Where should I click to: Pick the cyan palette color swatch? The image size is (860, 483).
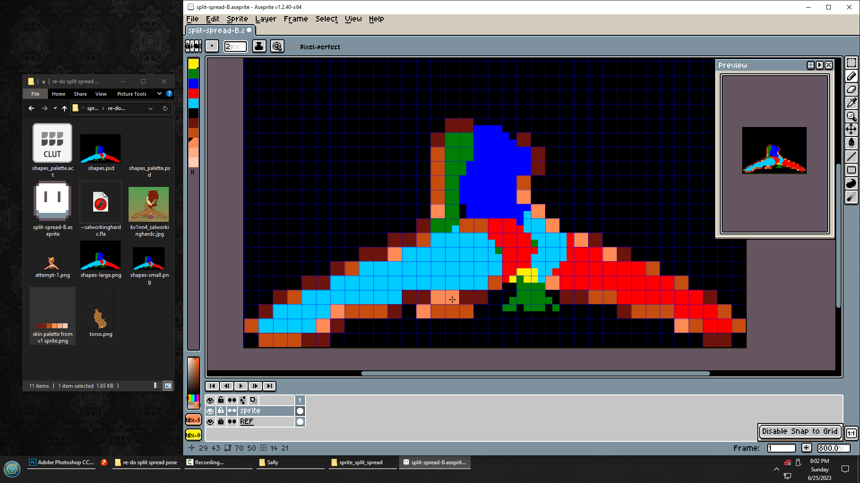coord(193,103)
